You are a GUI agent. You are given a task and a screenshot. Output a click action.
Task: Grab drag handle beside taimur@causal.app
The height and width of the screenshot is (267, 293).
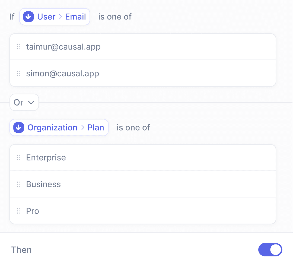point(19,47)
